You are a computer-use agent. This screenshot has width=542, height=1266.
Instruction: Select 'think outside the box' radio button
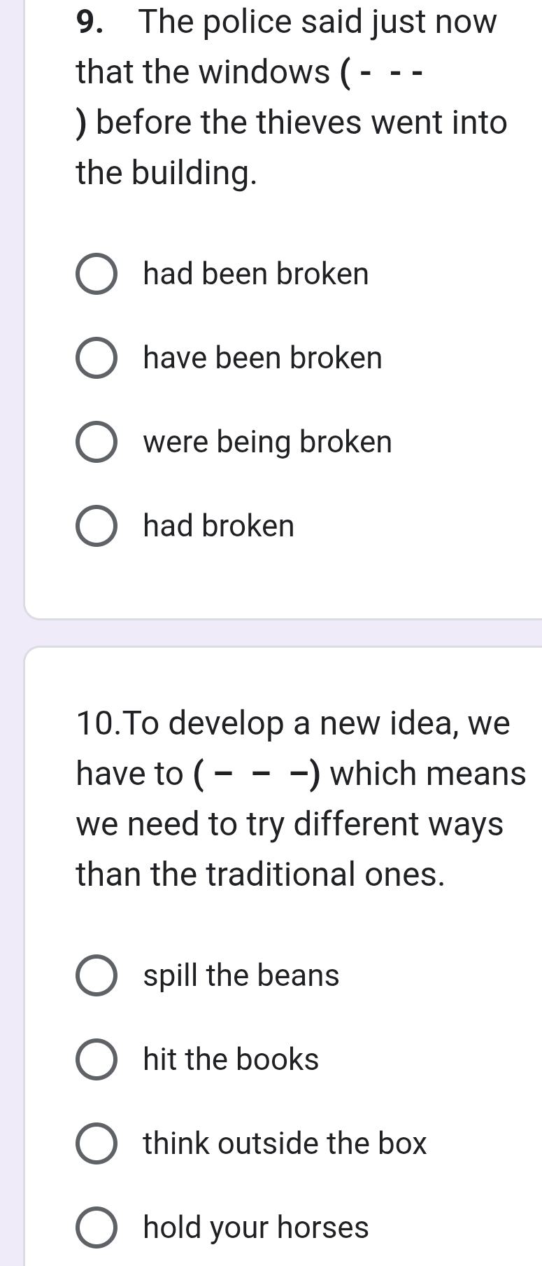[96, 1143]
